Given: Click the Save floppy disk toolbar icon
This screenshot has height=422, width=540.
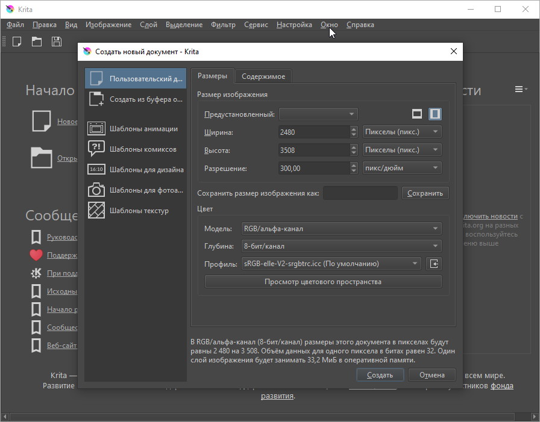Looking at the screenshot, I should point(57,42).
